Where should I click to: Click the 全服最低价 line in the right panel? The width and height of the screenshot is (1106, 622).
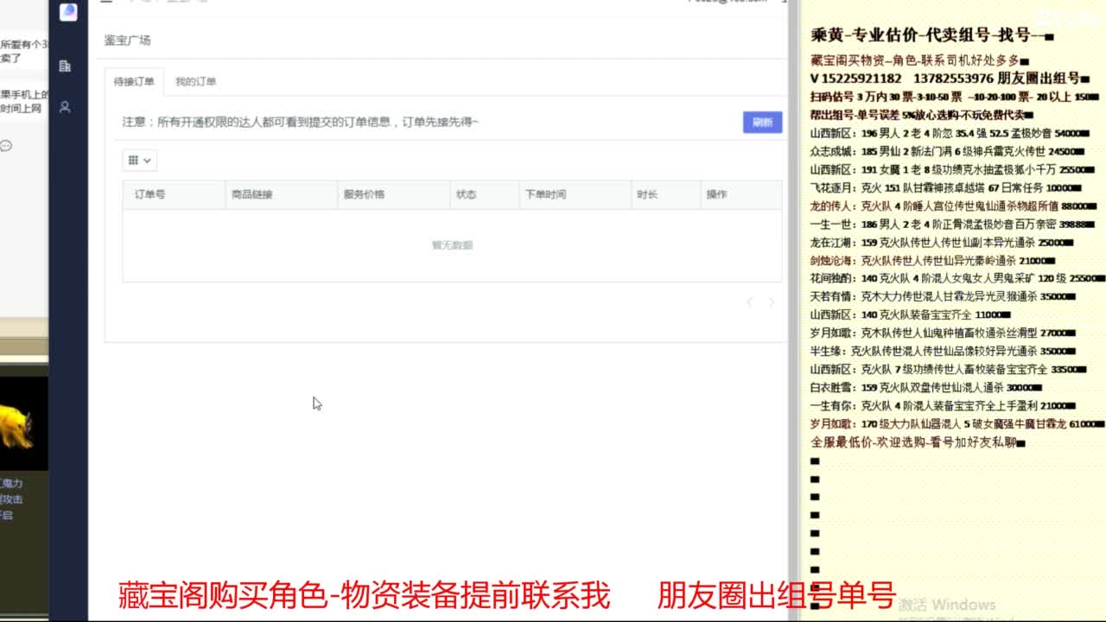click(918, 442)
